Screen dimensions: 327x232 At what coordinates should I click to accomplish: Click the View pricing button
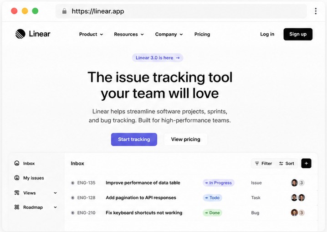click(x=186, y=139)
